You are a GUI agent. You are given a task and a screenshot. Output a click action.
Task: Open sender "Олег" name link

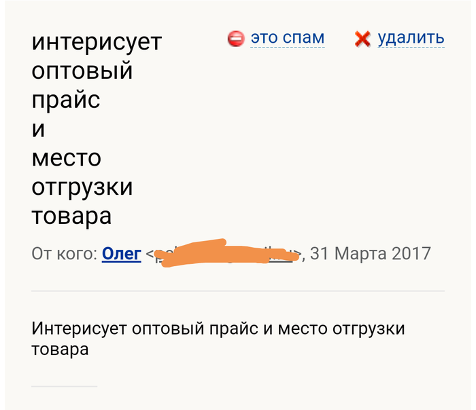[x=121, y=254]
